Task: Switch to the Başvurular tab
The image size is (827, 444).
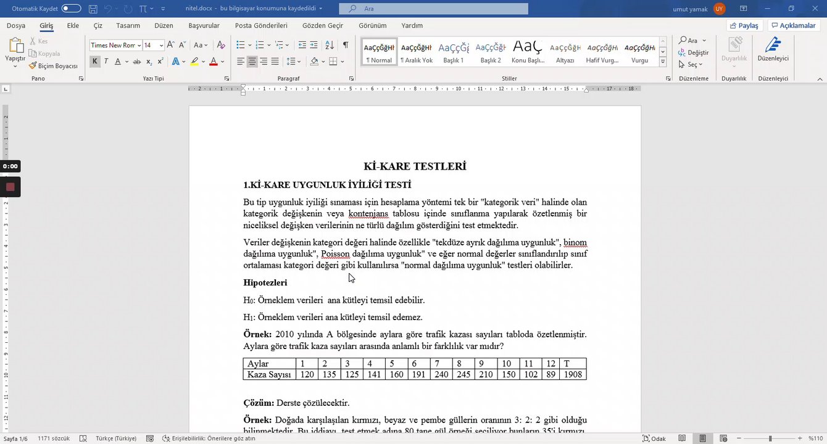Action: pyautogui.click(x=204, y=26)
